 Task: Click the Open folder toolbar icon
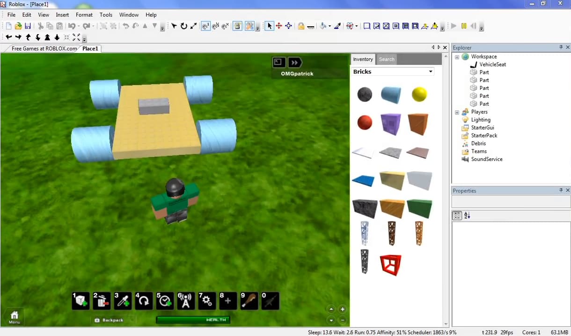18,26
